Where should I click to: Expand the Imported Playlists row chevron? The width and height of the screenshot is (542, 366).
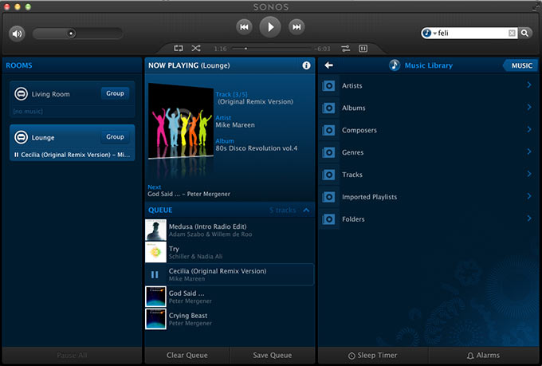[529, 196]
